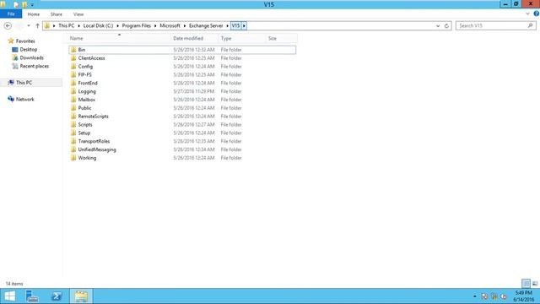This screenshot has height=304, width=540.
Task: Select This PC in the navigation pane
Action: [24, 83]
